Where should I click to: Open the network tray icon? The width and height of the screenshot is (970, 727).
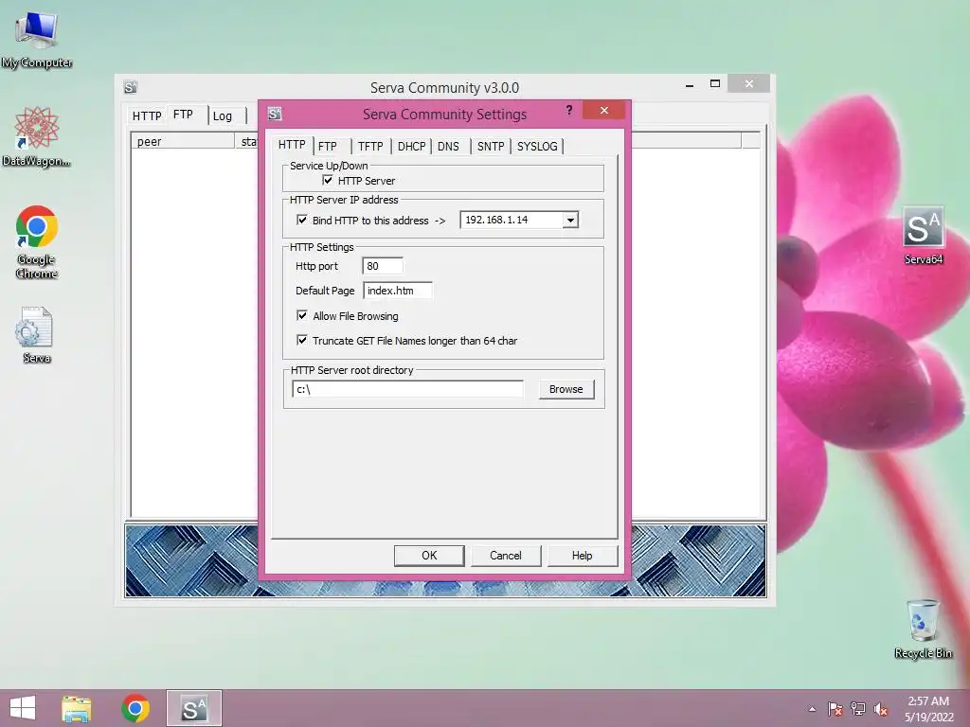coord(858,709)
